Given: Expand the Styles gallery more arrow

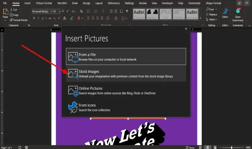Looking at the screenshot, I should pos(201,18).
